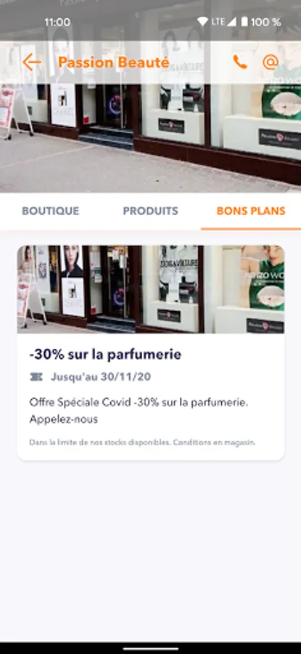This screenshot has width=301, height=654.
Task: Open the battery status icon
Action: tap(244, 22)
